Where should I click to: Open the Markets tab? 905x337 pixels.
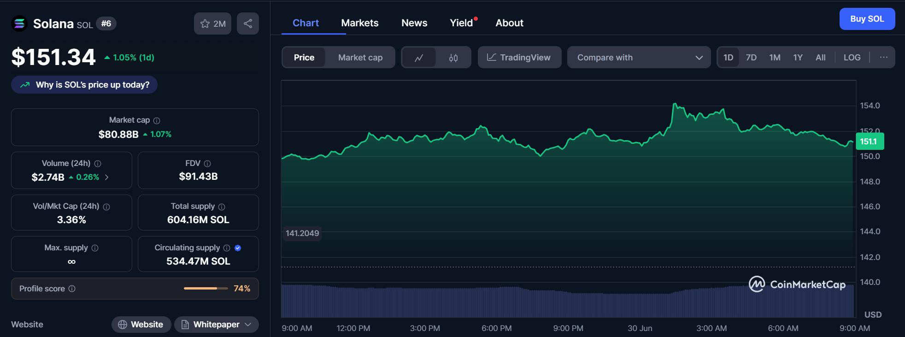point(360,23)
